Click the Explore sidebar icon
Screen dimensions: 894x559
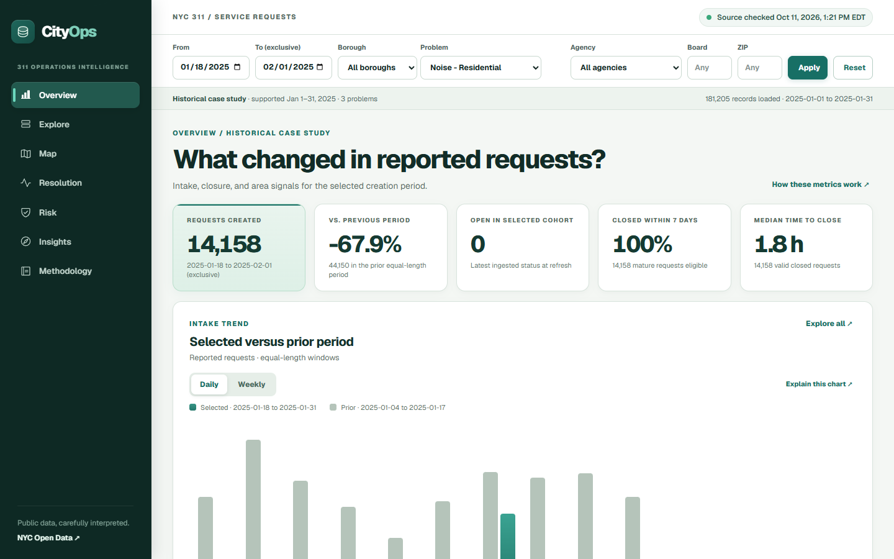pos(26,124)
